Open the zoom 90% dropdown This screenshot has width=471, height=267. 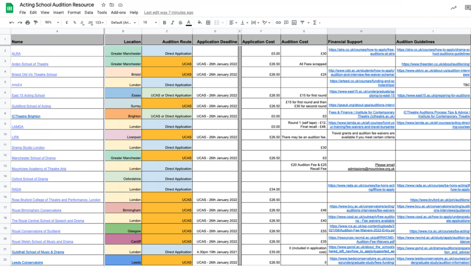(x=52, y=23)
